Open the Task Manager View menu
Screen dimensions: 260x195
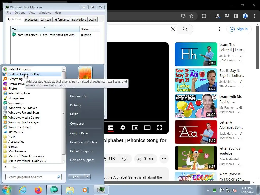32,13
